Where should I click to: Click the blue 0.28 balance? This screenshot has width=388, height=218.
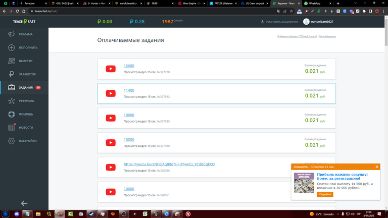tap(137, 22)
